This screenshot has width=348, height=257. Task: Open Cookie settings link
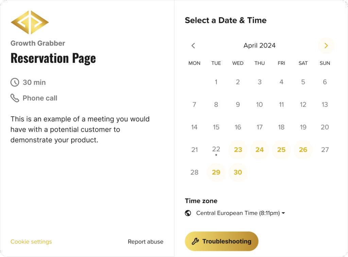pos(31,242)
